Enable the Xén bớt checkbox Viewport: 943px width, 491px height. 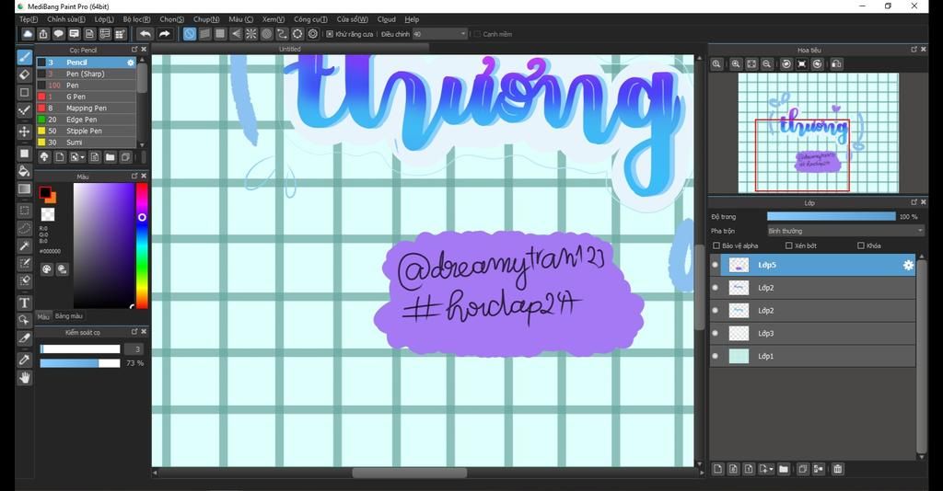point(789,245)
